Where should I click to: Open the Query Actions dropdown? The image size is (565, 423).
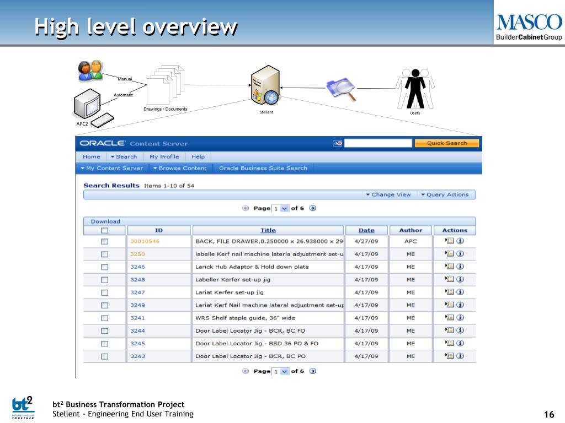445,194
